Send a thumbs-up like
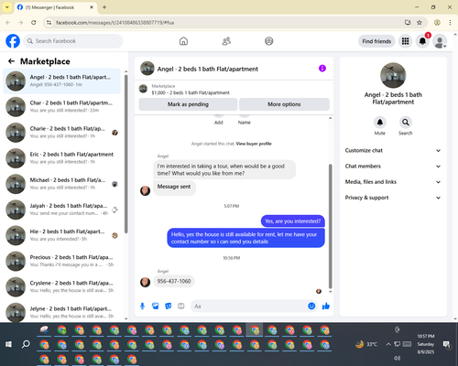Image resolution: width=458 pixels, height=366 pixels. (x=326, y=306)
